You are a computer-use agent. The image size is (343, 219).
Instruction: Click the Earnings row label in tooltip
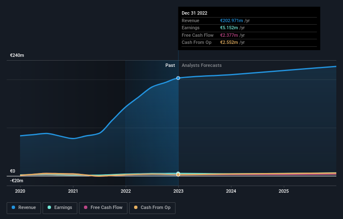[191, 28]
